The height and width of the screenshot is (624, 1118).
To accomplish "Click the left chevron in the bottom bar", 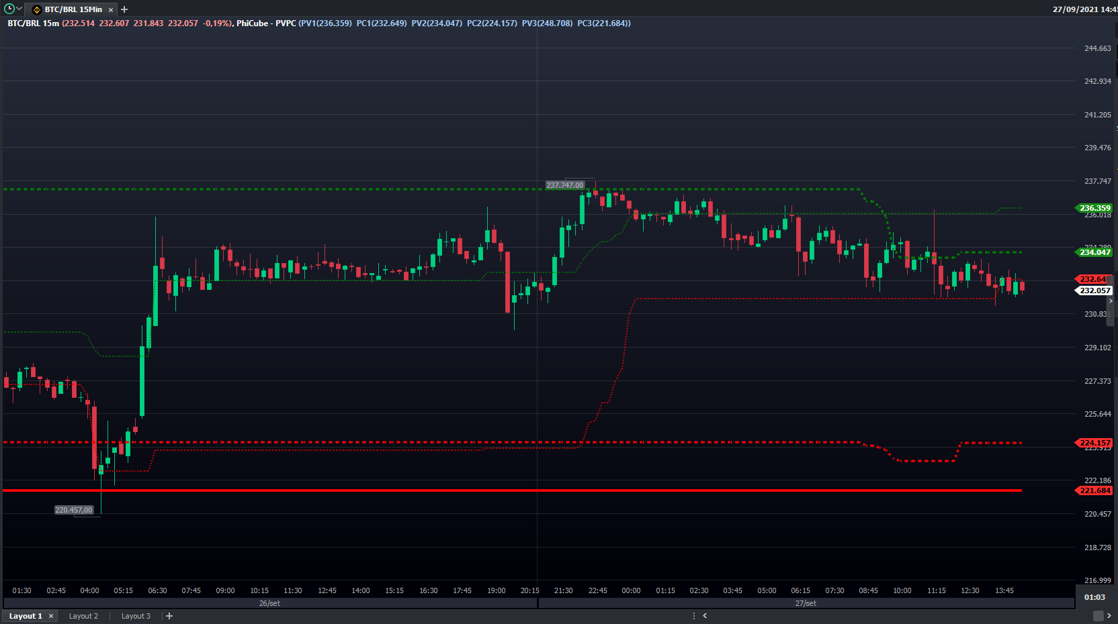I will 705,615.
